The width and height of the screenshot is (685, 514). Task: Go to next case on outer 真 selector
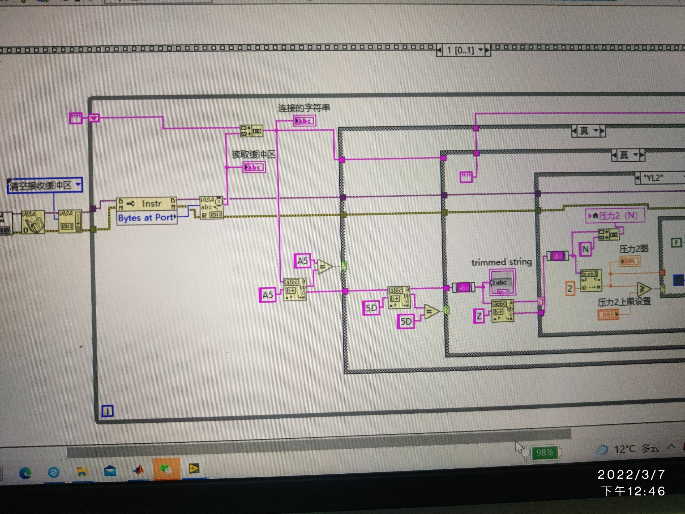click(602, 131)
